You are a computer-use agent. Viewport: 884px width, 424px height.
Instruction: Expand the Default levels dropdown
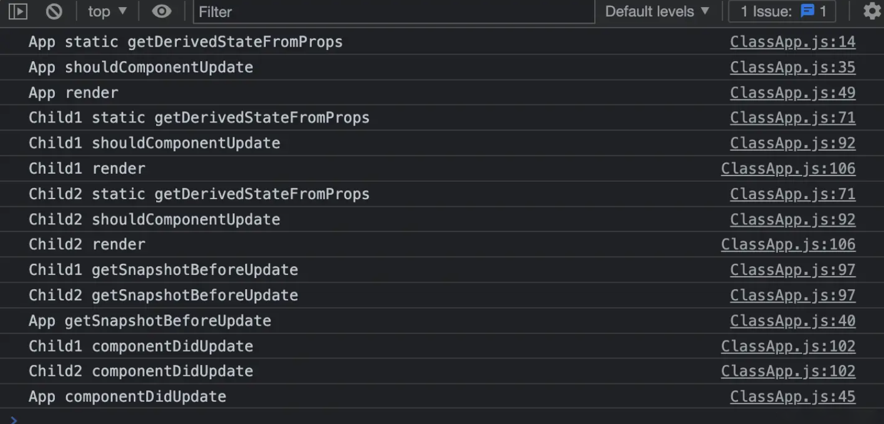pyautogui.click(x=657, y=11)
